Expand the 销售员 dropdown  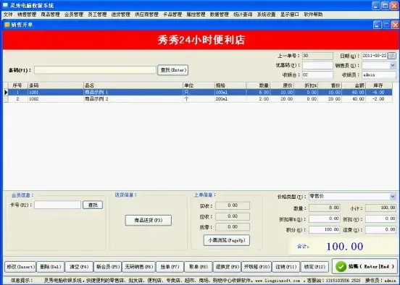393,65
